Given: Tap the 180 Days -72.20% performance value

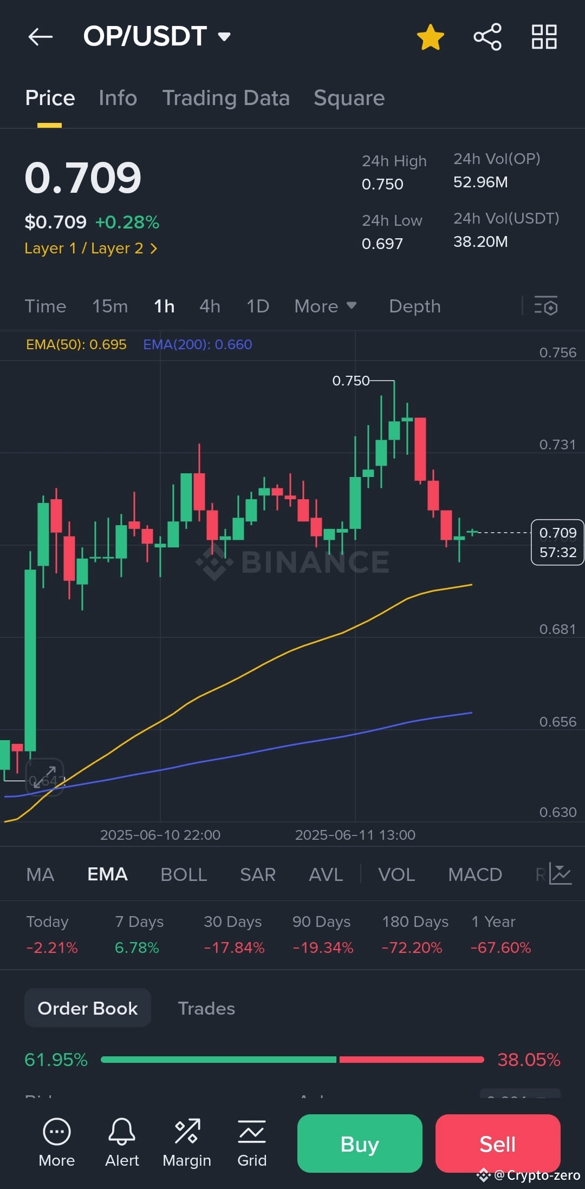Looking at the screenshot, I should click(412, 948).
